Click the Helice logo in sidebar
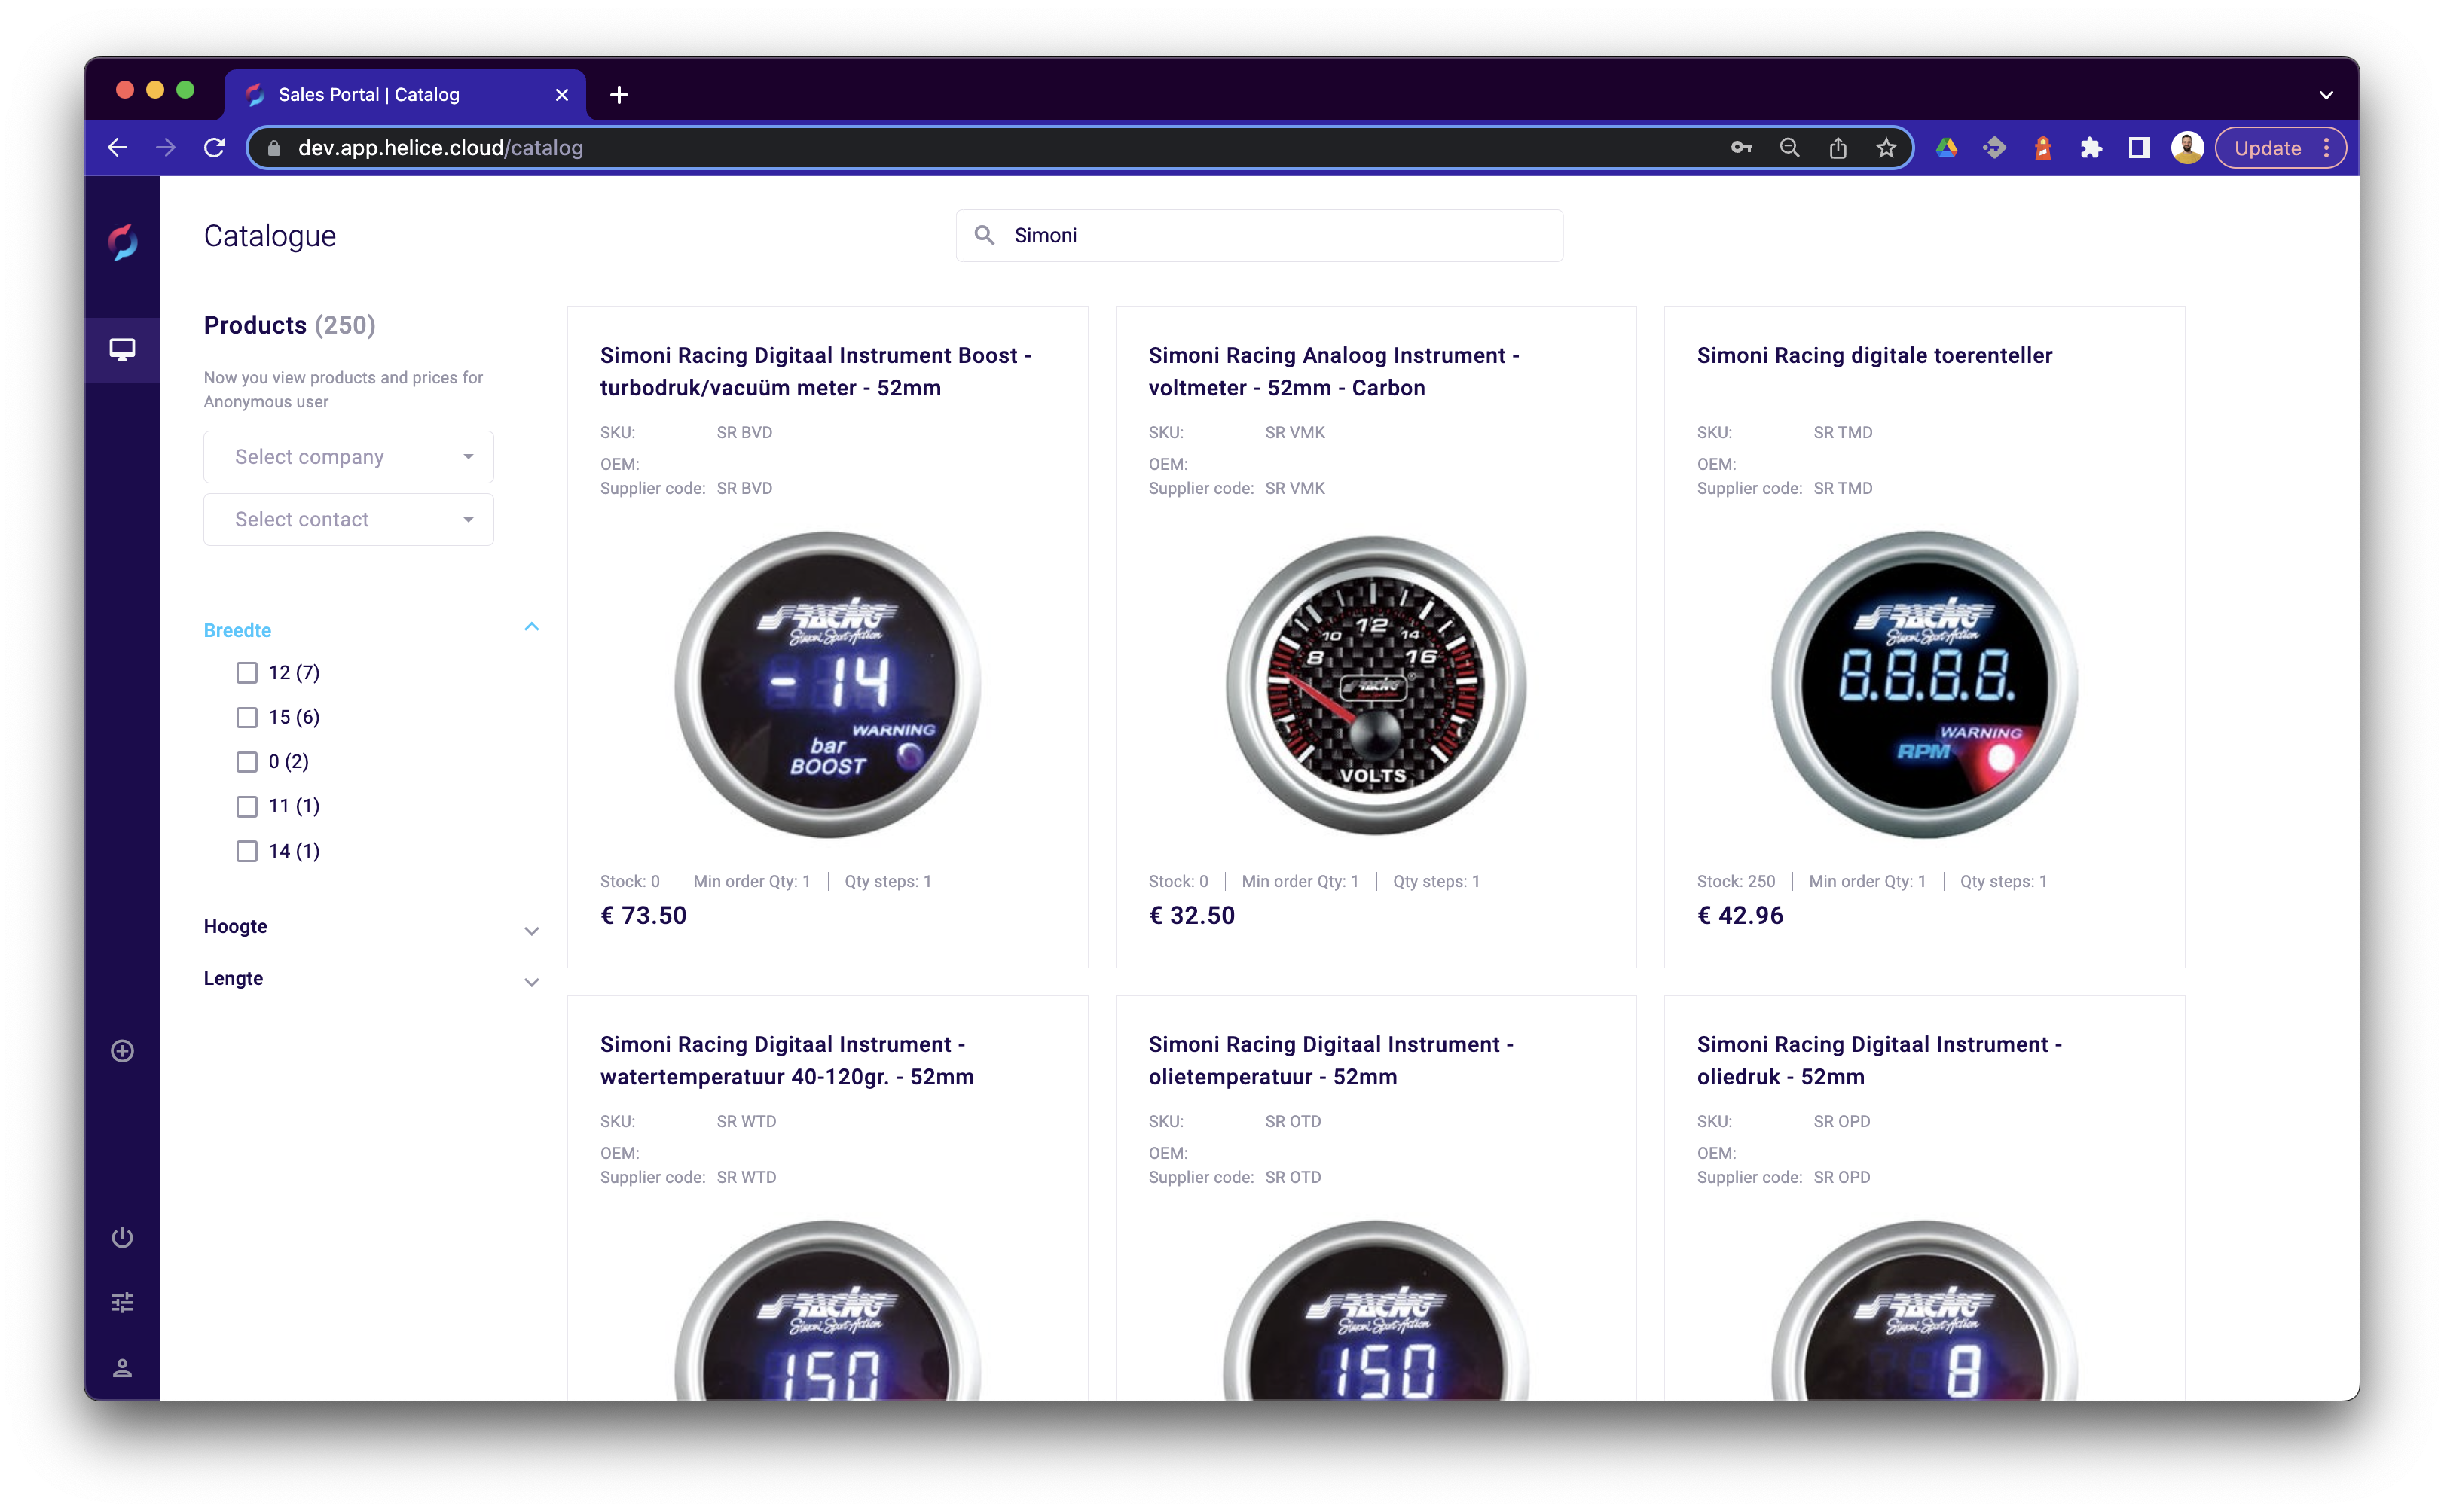 point(122,241)
